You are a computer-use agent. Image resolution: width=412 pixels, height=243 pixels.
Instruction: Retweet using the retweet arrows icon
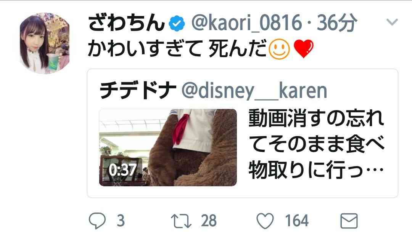181,221
